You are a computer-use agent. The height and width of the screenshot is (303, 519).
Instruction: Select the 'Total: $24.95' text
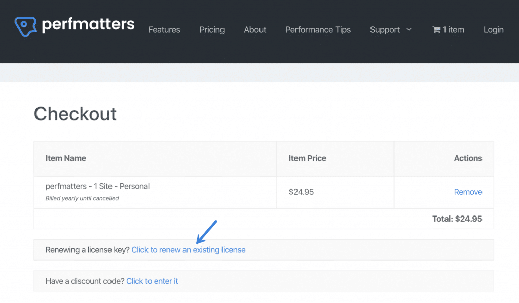[x=457, y=219]
